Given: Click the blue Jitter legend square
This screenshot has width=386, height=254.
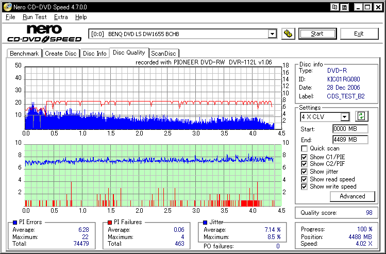Looking at the screenshot, I should pos(205,223).
